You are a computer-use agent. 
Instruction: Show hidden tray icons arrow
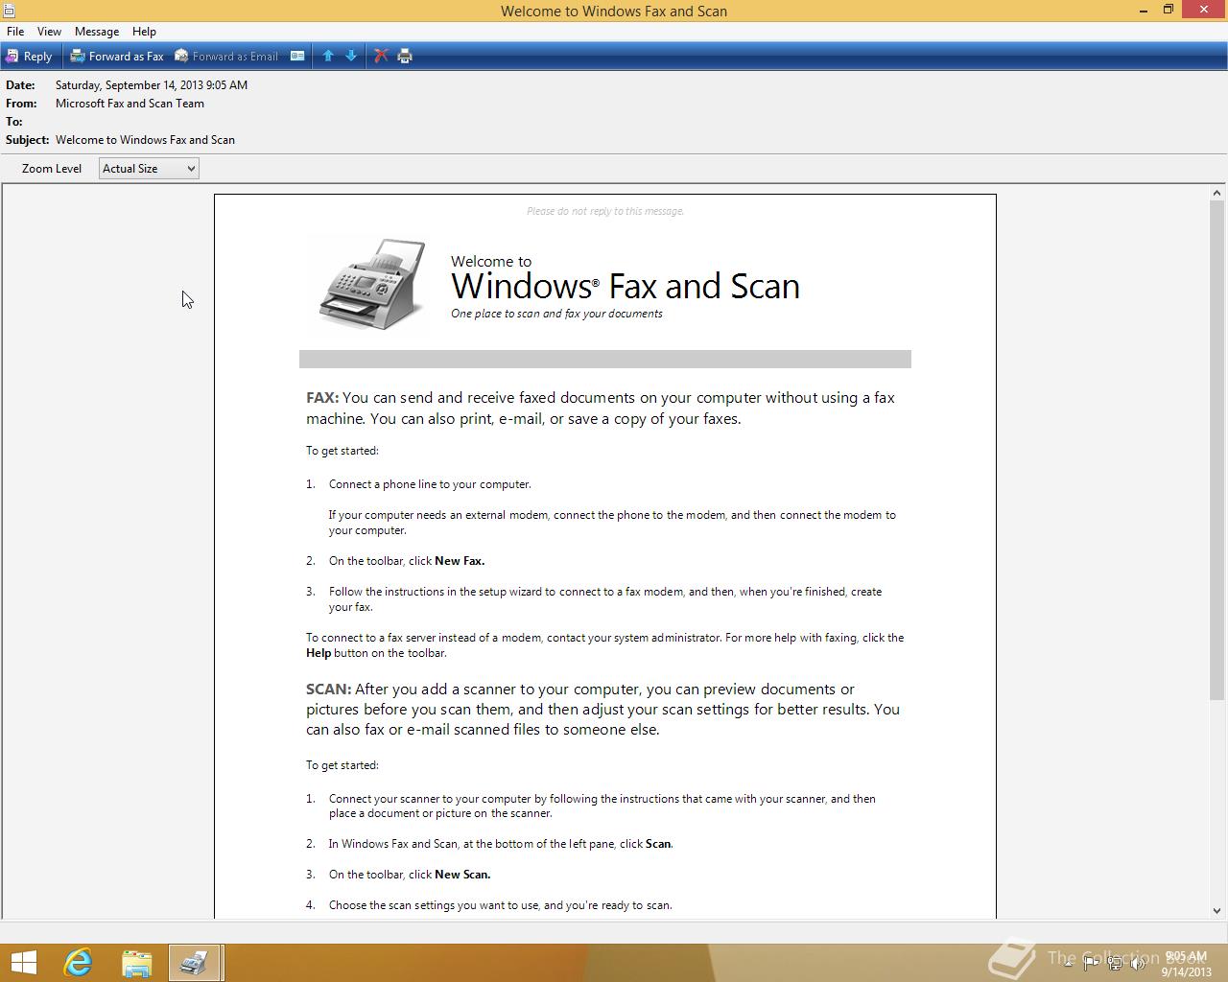click(x=1068, y=964)
